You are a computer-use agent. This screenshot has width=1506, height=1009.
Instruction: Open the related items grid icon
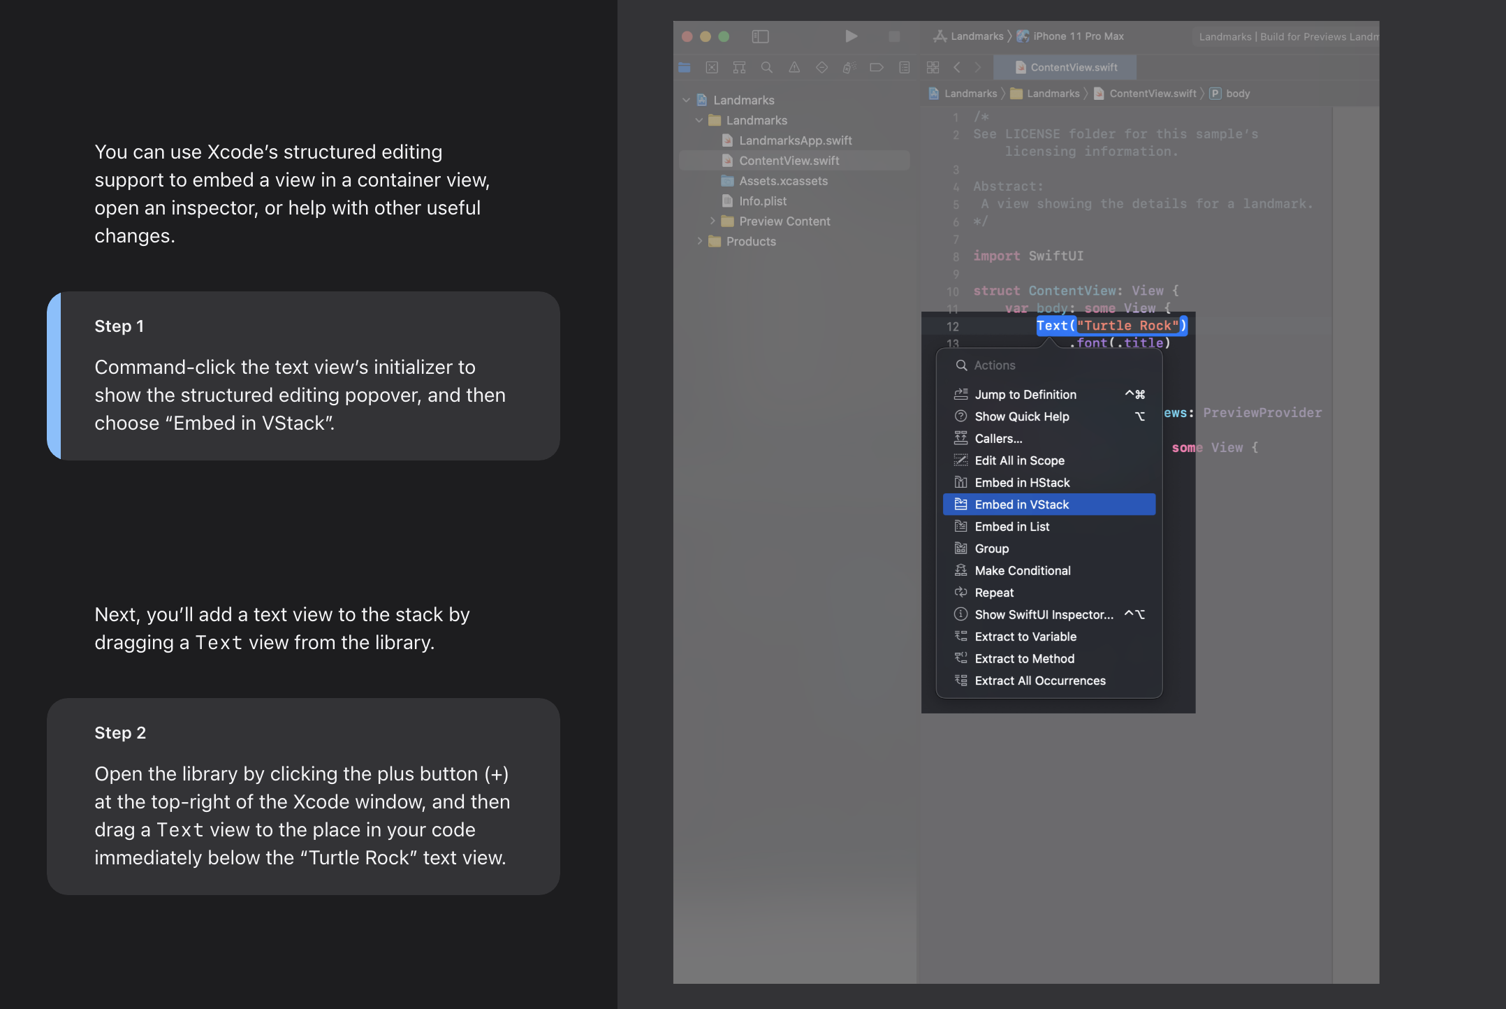pos(933,68)
